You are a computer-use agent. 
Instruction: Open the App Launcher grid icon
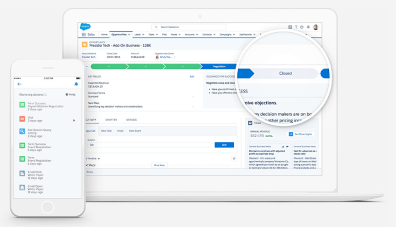pyautogui.click(x=84, y=35)
